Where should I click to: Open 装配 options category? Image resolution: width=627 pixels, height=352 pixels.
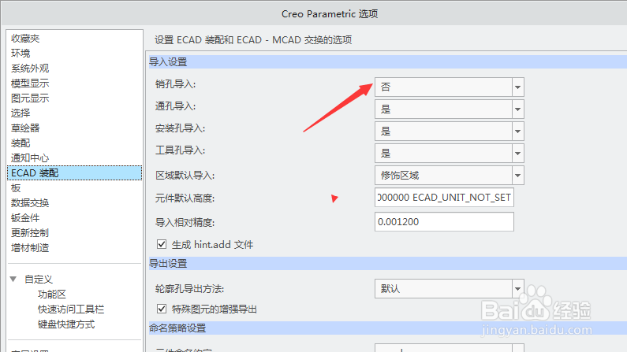21,143
